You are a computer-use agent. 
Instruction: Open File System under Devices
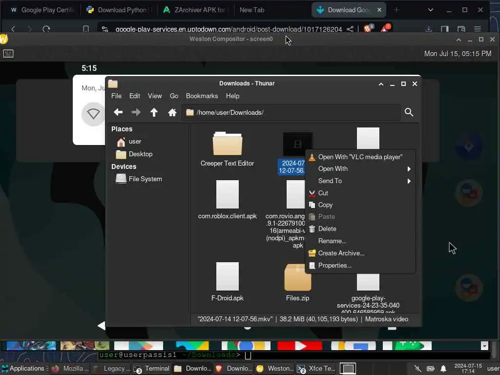(139, 179)
